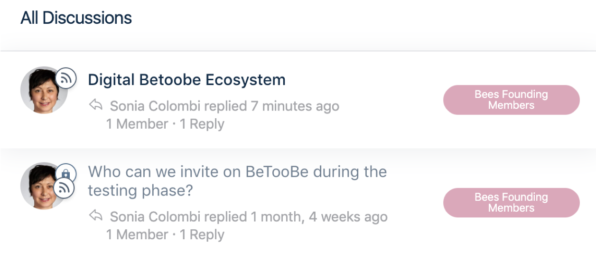Select Bees Founding Members tag on Digital Betoobe Ecosystem
Viewport: 596px width, 254px height.
(512, 100)
